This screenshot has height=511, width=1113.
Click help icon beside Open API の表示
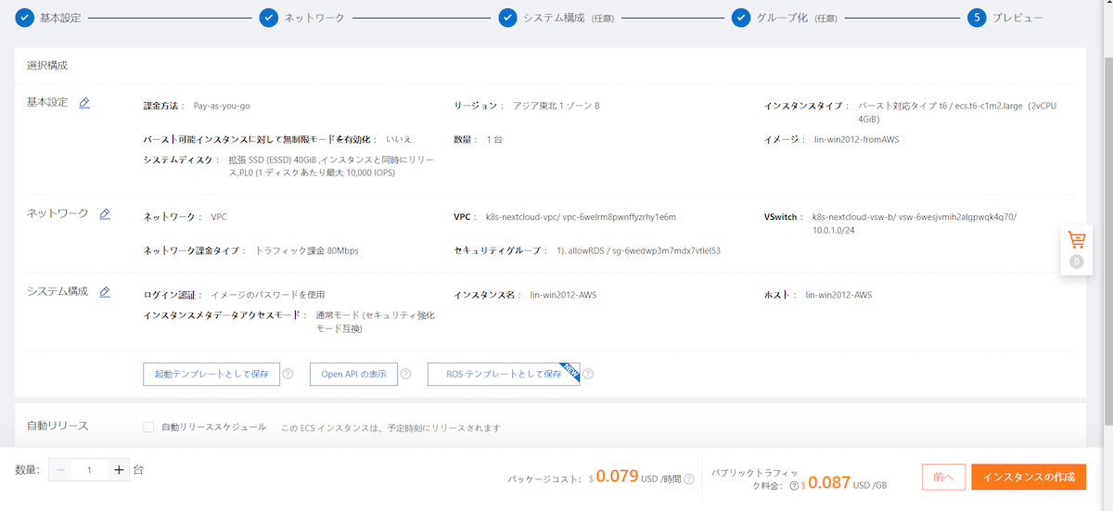[407, 375]
